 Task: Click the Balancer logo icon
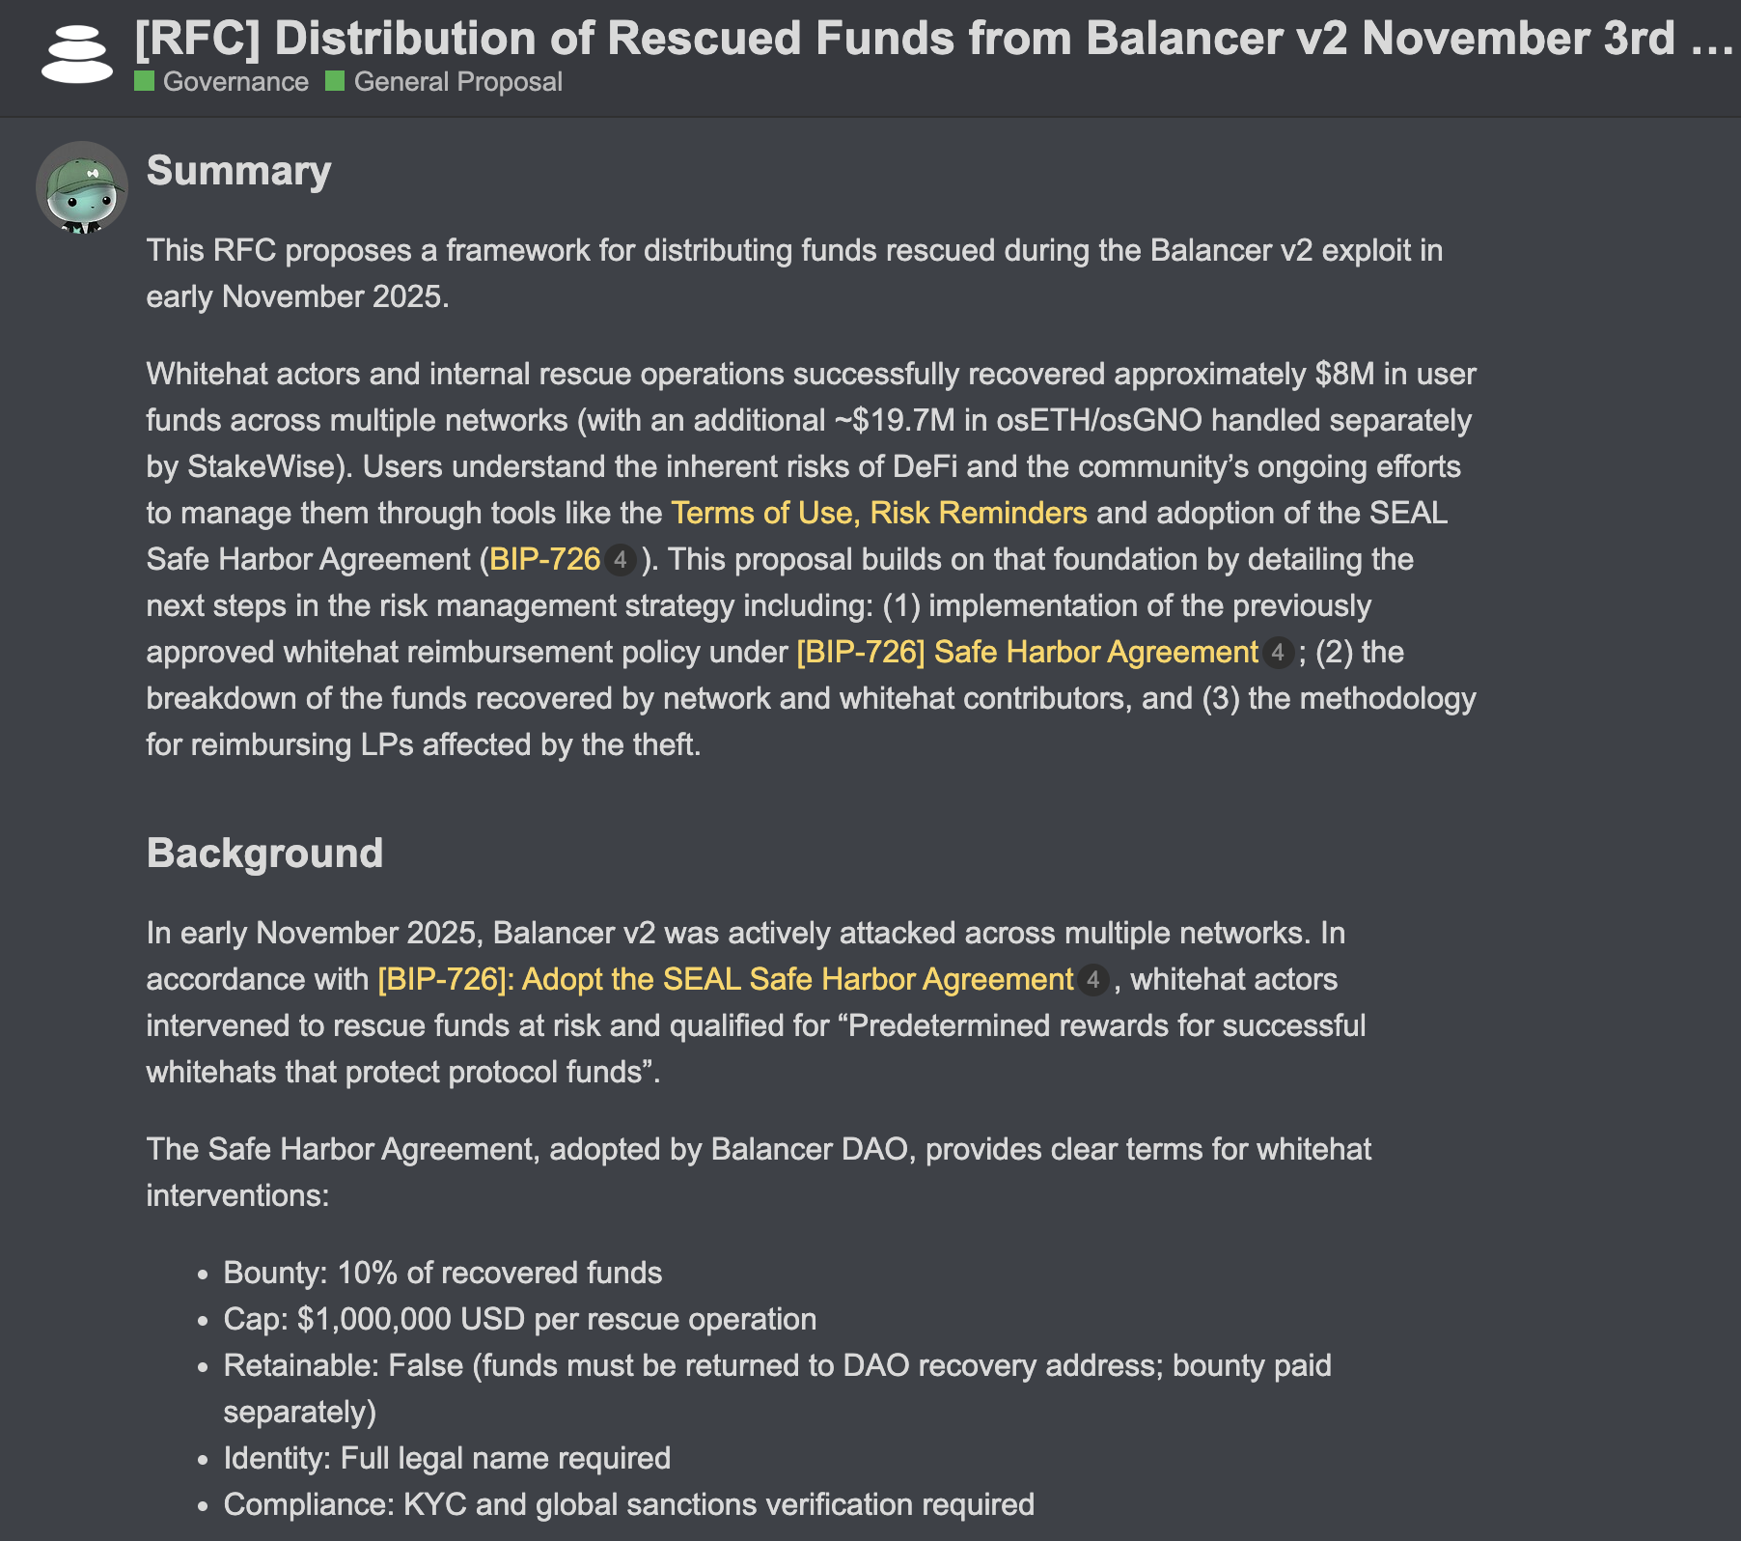[77, 54]
